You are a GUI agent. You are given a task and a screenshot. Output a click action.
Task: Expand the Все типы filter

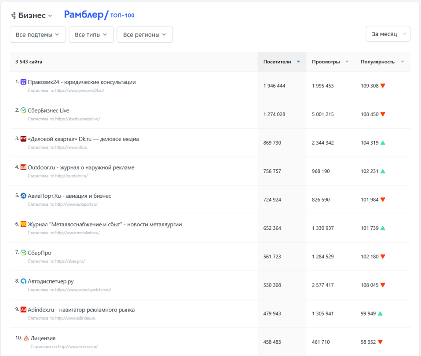91,35
